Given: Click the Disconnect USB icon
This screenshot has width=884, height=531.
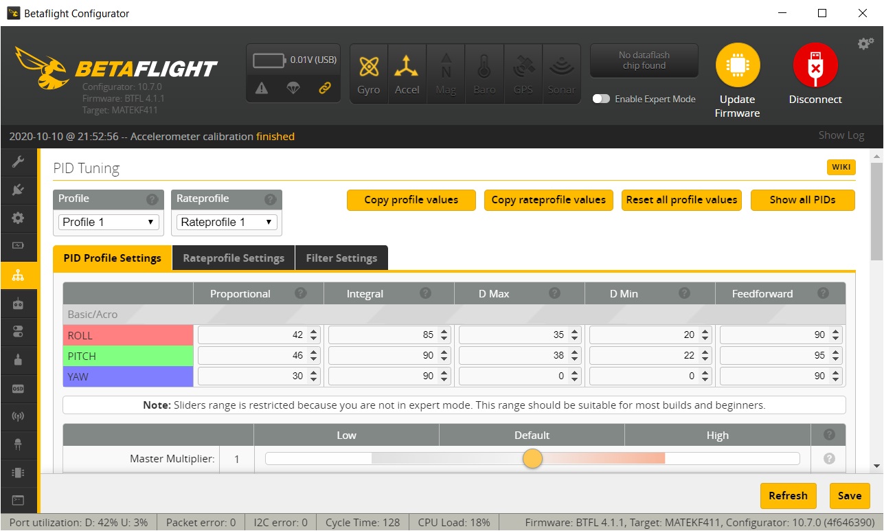Looking at the screenshot, I should point(815,66).
